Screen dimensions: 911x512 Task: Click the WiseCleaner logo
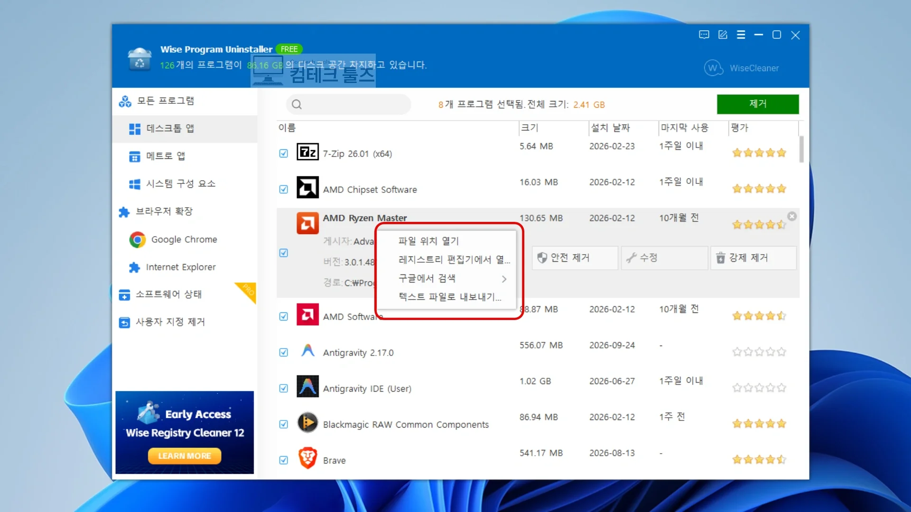(x=742, y=68)
